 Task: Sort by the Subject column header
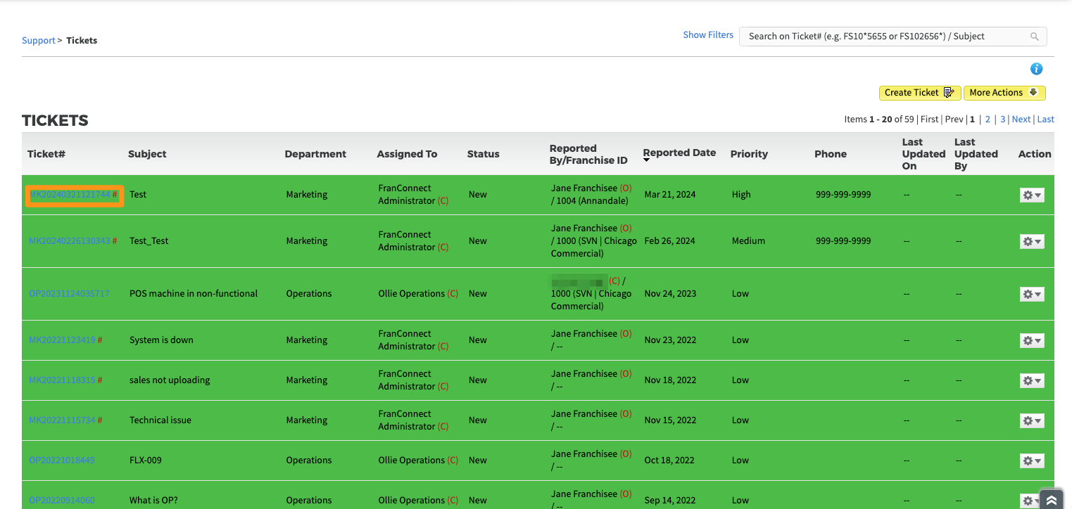point(147,154)
